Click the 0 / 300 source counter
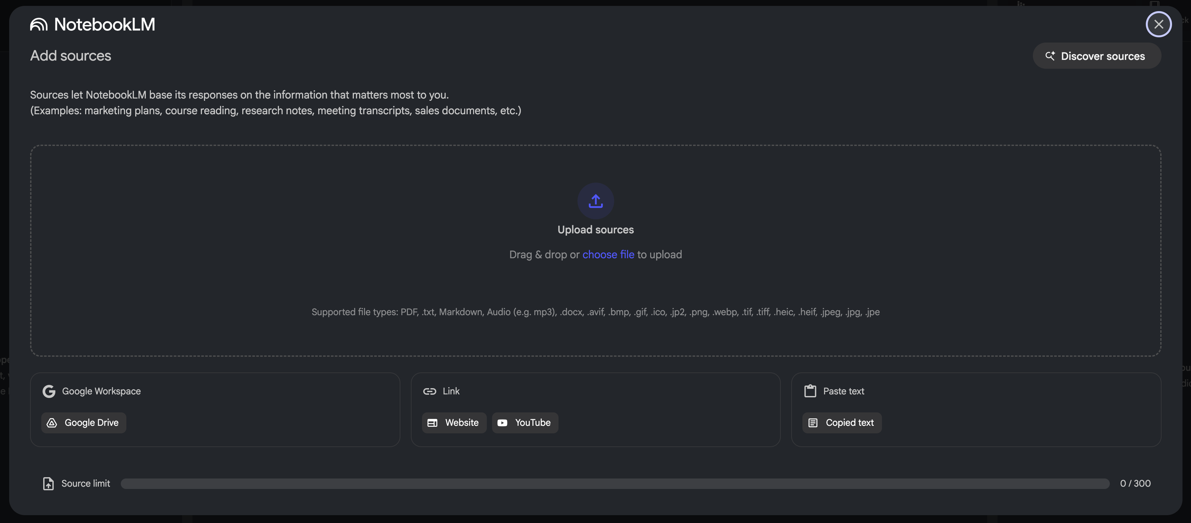 pos(1135,483)
